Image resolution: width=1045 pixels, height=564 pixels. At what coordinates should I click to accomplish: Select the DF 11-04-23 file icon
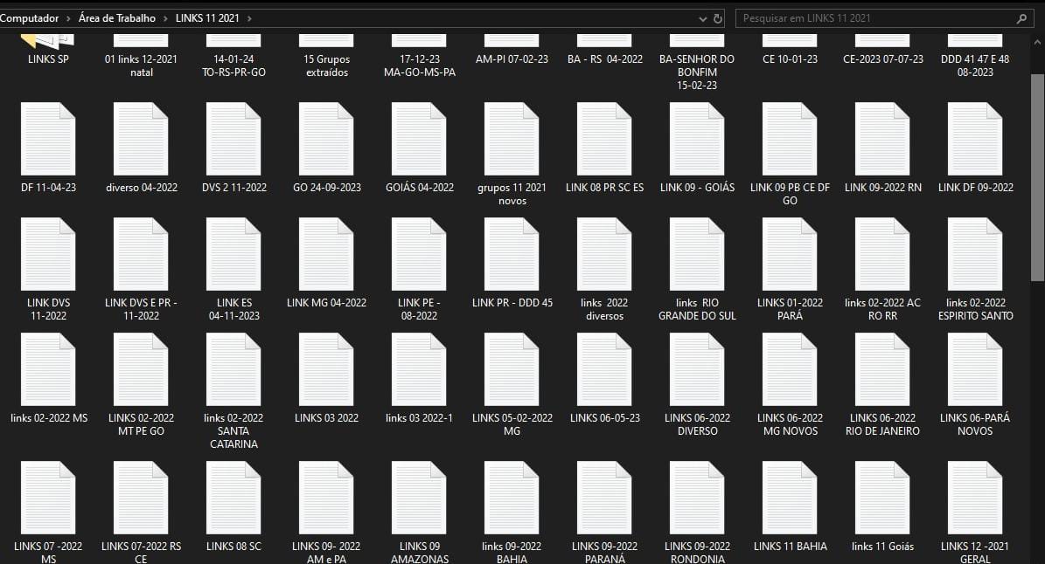pos(48,140)
